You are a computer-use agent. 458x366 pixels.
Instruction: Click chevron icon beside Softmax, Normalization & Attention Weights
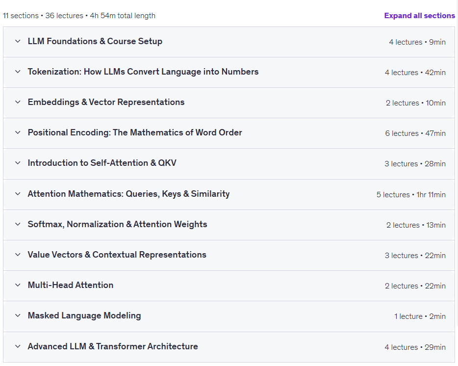pyautogui.click(x=18, y=224)
